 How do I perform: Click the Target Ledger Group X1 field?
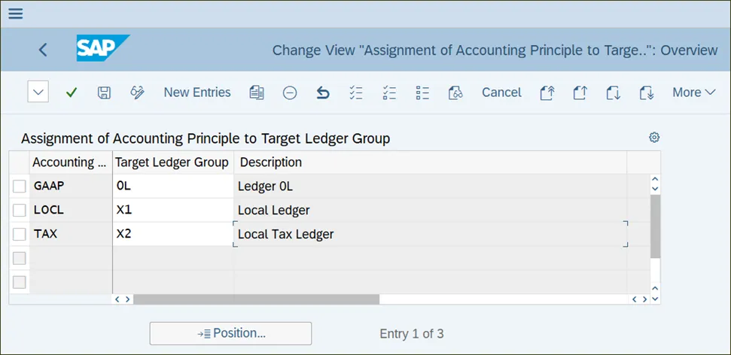[172, 211]
